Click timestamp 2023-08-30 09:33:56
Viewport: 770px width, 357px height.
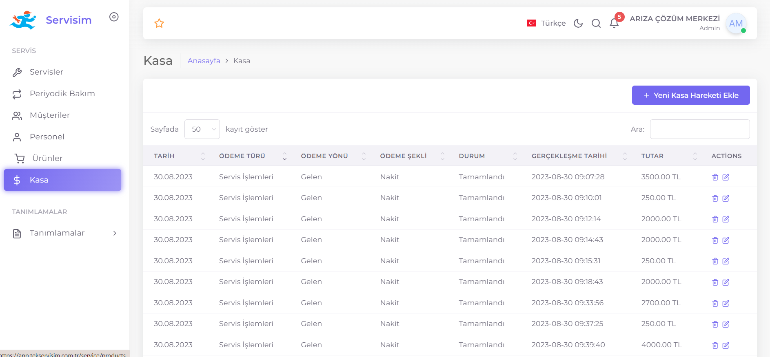pyautogui.click(x=567, y=303)
